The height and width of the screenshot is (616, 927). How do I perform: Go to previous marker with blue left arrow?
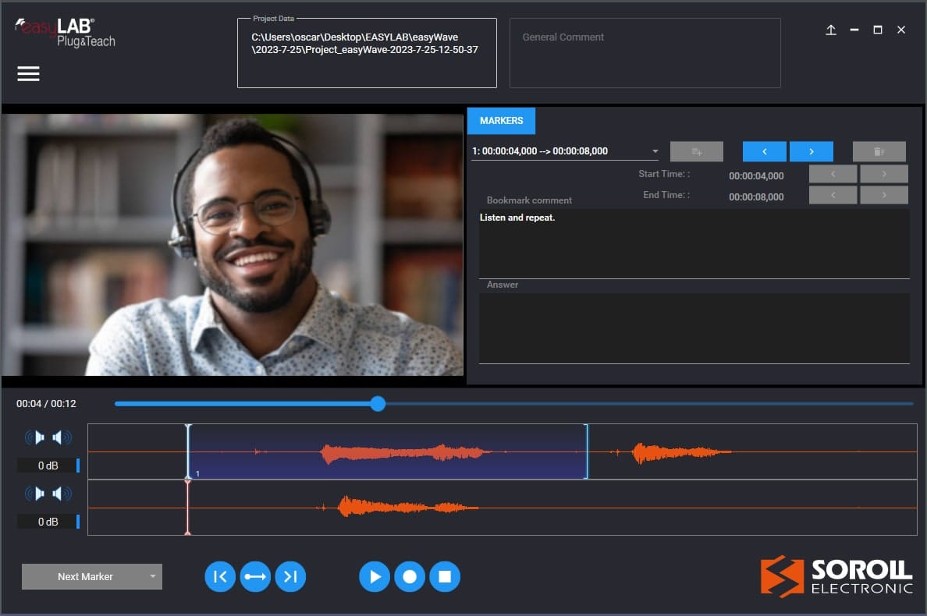[x=764, y=151]
